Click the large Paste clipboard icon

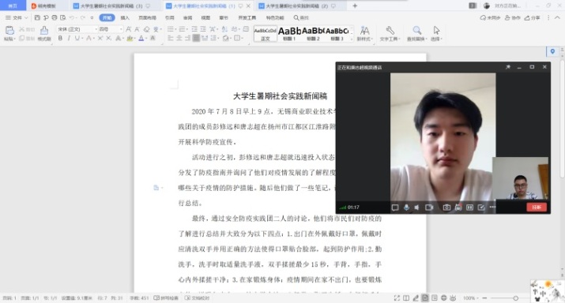coord(9,30)
